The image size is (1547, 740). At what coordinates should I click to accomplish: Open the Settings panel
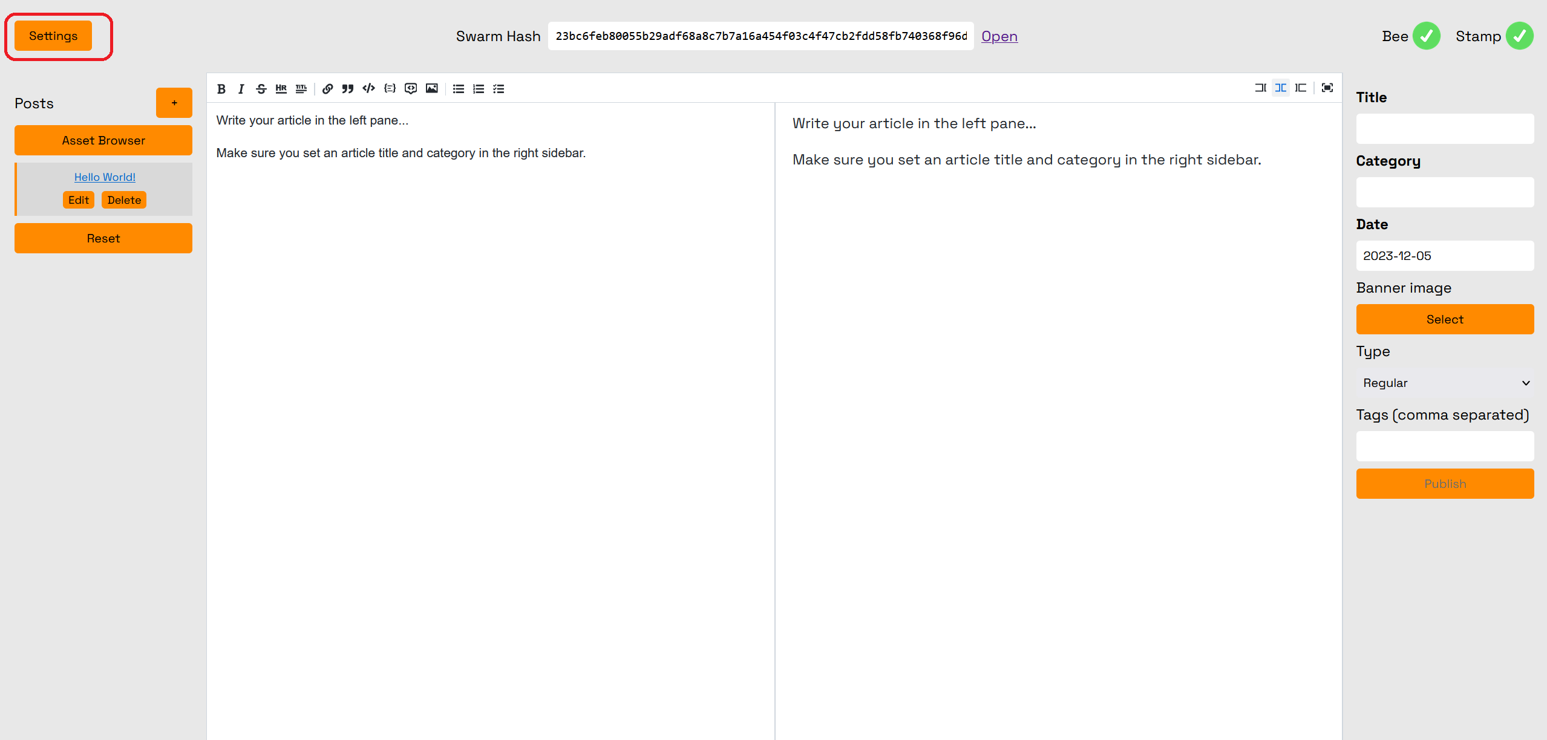click(53, 36)
